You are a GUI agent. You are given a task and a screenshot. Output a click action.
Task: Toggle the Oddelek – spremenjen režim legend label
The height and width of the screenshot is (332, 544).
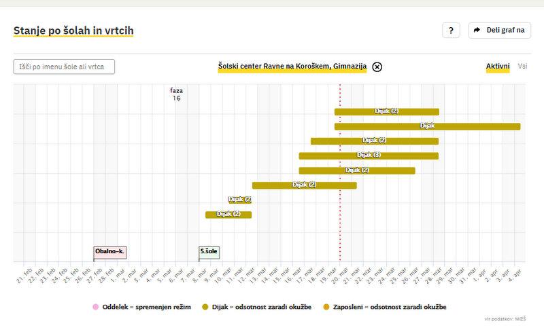point(146,308)
